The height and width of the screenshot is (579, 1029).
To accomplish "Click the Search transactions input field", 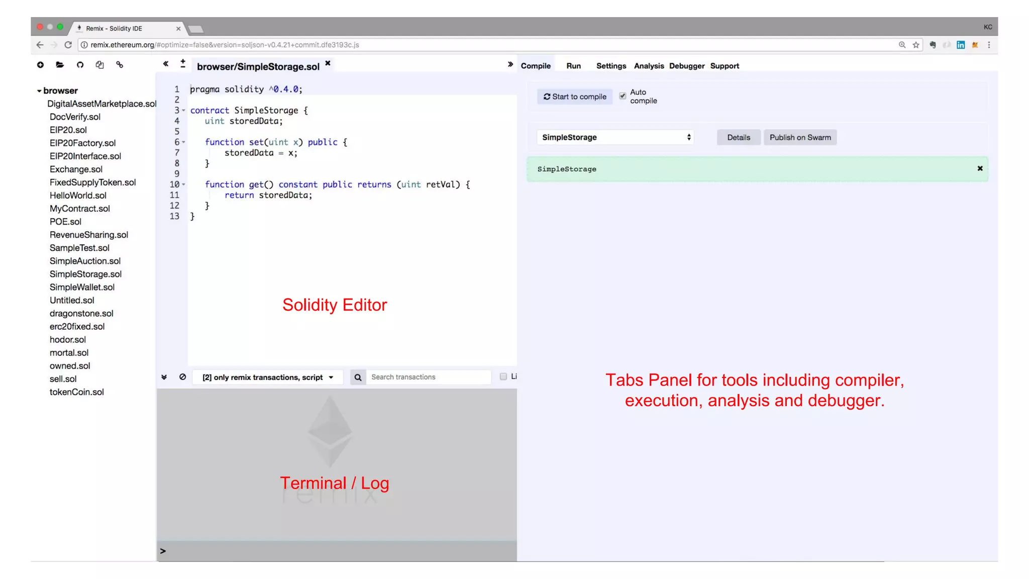I will pyautogui.click(x=429, y=377).
